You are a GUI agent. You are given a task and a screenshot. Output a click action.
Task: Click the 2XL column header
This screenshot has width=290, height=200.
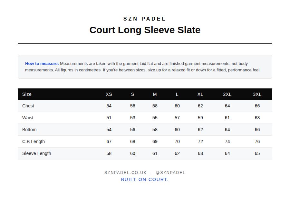227,94
